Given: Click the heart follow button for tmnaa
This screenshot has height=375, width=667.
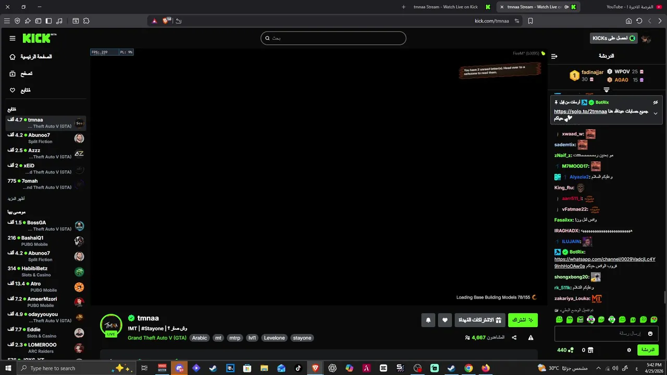Looking at the screenshot, I should 444,320.
